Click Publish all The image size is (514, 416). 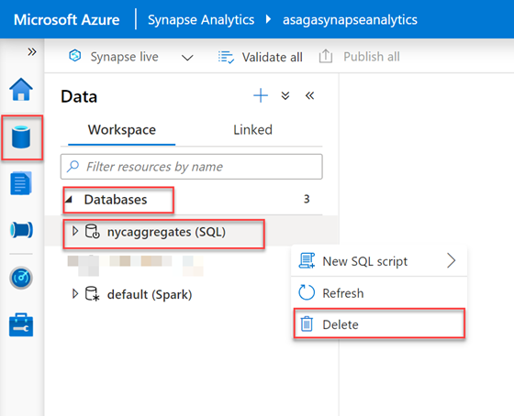point(359,57)
